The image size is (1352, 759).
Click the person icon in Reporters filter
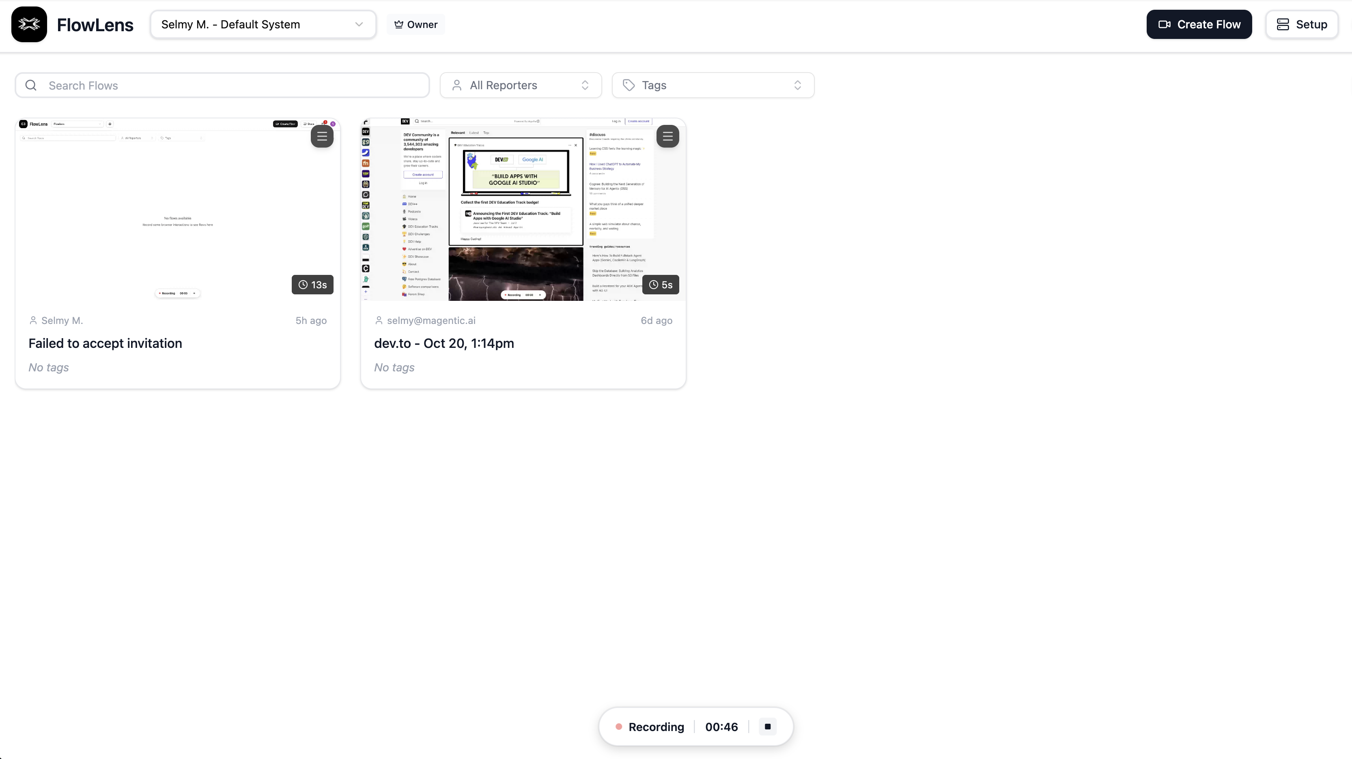pyautogui.click(x=456, y=85)
